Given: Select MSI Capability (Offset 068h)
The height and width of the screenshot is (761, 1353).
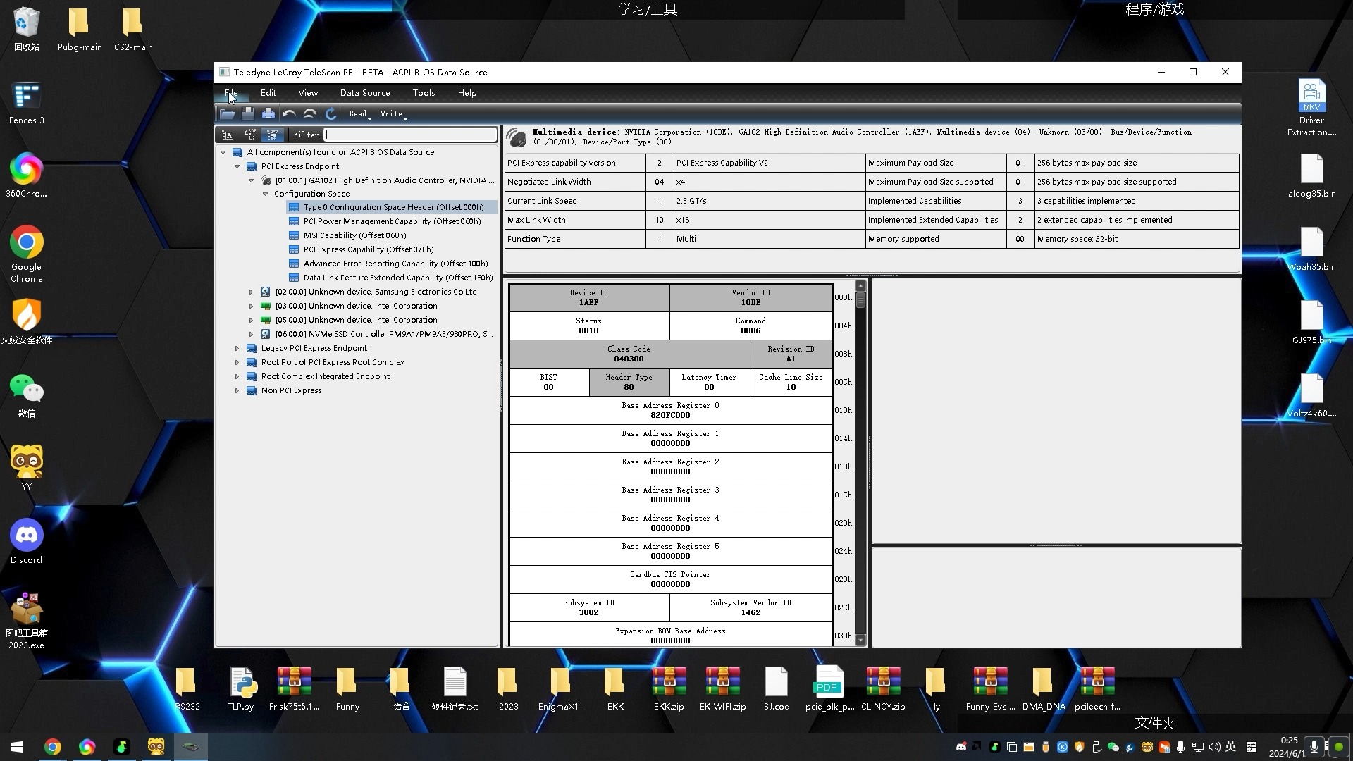Looking at the screenshot, I should pos(354,235).
